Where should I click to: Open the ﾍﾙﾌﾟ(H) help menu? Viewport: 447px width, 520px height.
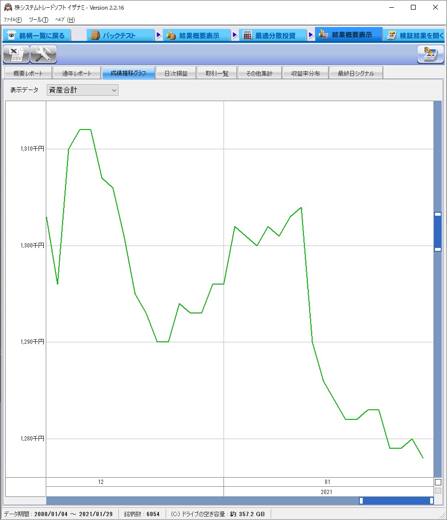click(x=65, y=20)
